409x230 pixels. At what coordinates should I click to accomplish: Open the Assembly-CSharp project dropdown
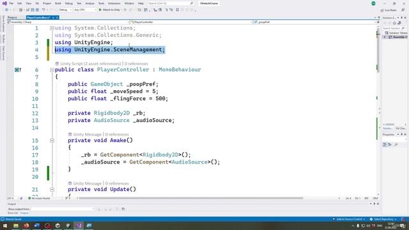pyautogui.click(x=68, y=22)
